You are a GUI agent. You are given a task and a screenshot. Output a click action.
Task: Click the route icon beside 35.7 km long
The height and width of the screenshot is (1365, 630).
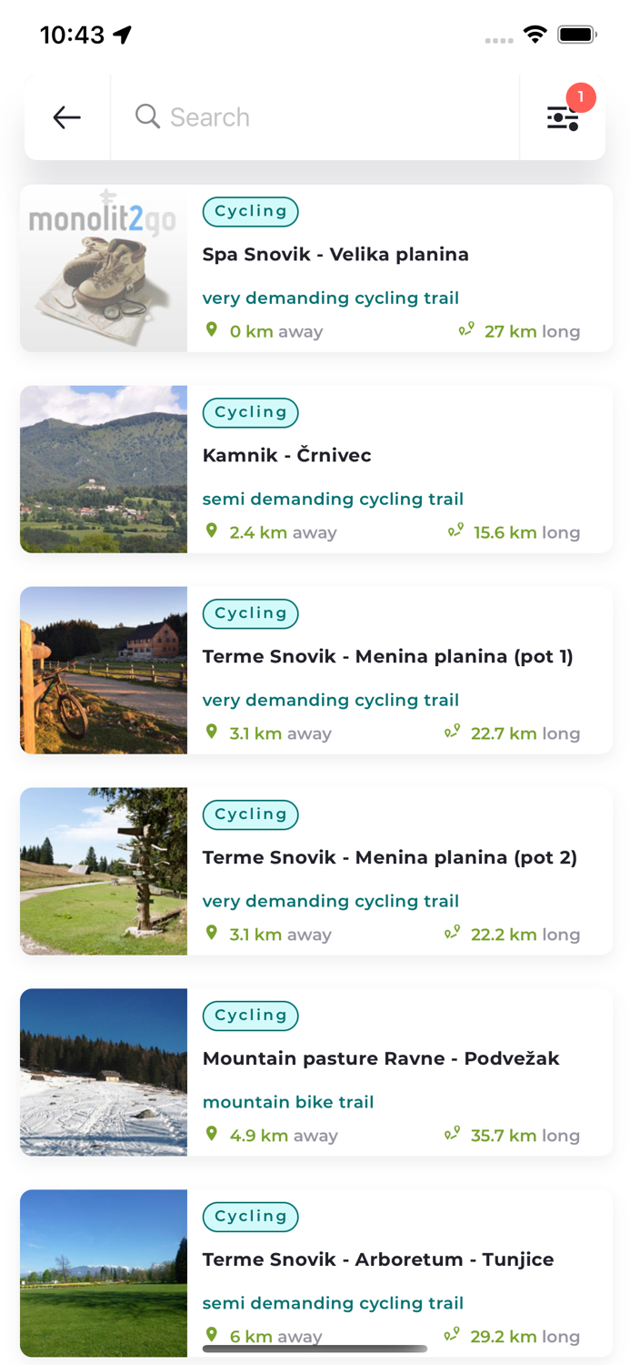452,1133
